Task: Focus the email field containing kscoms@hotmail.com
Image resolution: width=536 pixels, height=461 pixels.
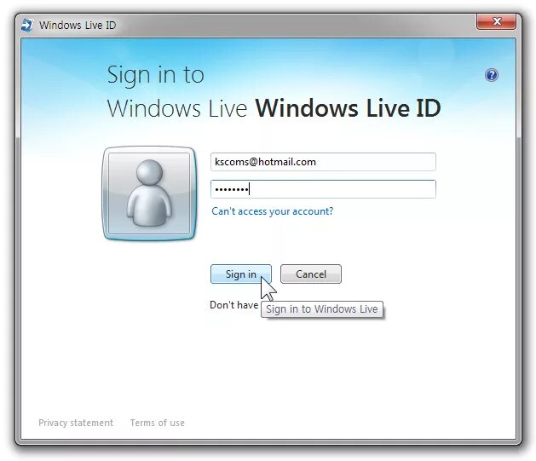Action: pyautogui.click(x=323, y=162)
